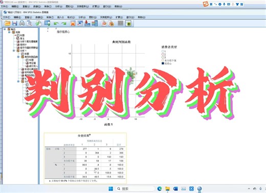
Task: Click the chart title 典则判别函数
Action: (121, 42)
